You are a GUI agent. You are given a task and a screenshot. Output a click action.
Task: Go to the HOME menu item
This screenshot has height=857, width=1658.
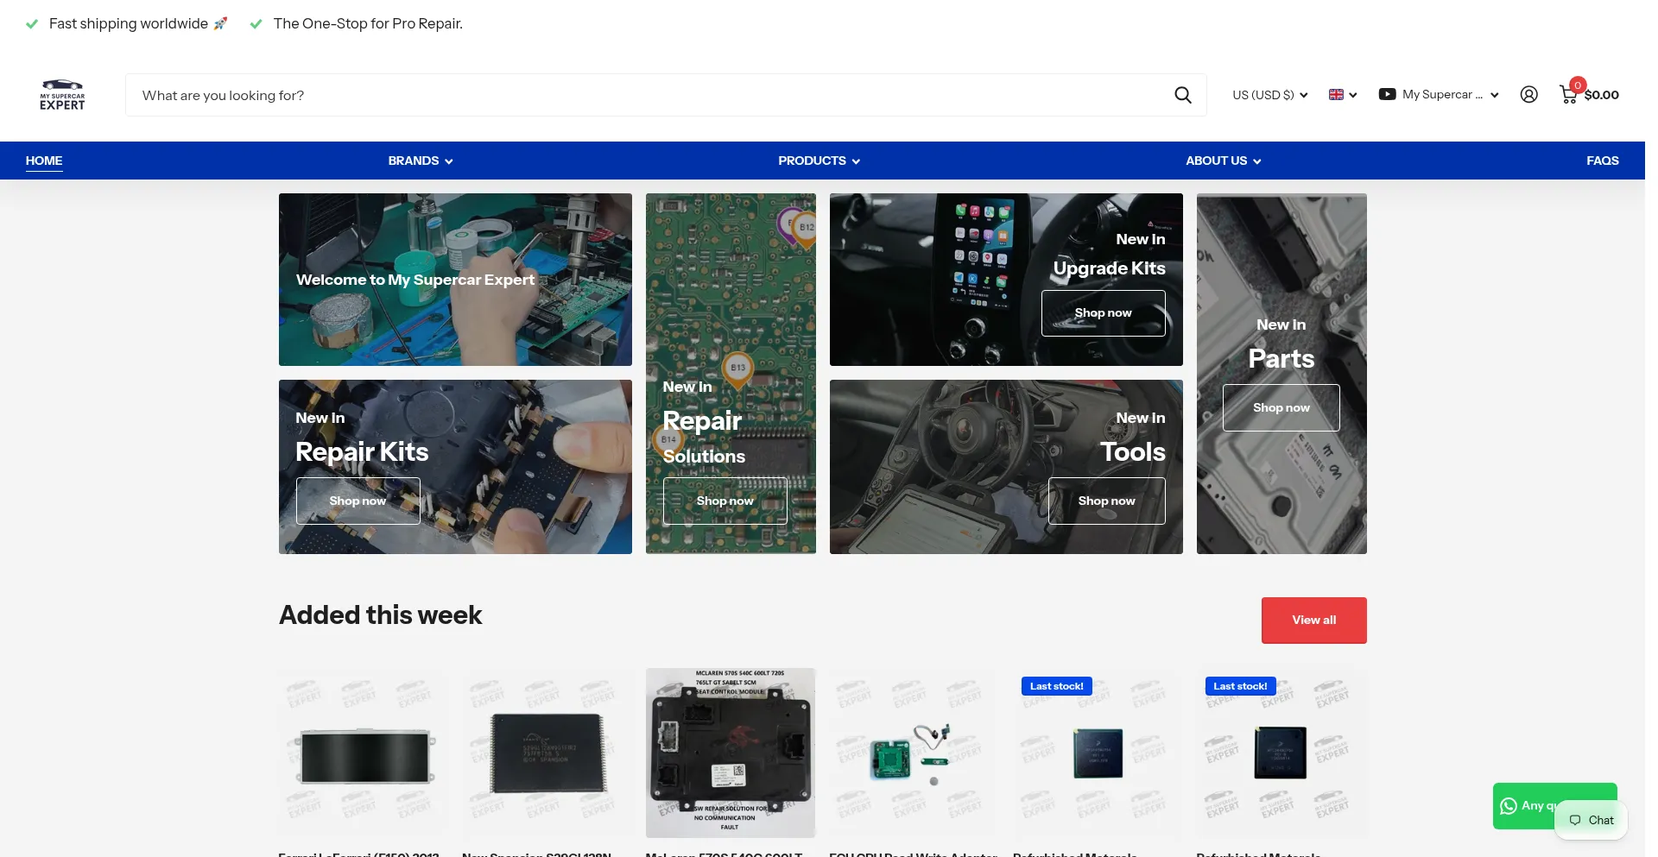pyautogui.click(x=44, y=161)
